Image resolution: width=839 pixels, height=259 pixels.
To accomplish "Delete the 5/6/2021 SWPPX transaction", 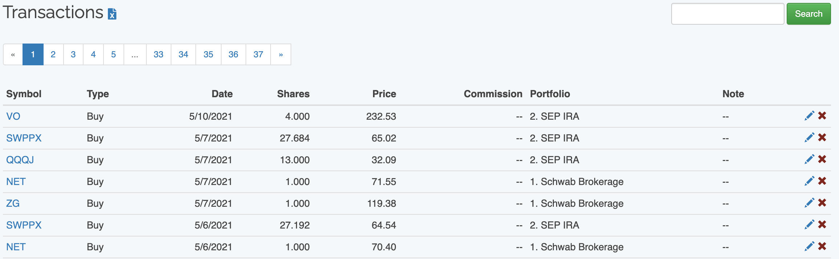I will 822,225.
